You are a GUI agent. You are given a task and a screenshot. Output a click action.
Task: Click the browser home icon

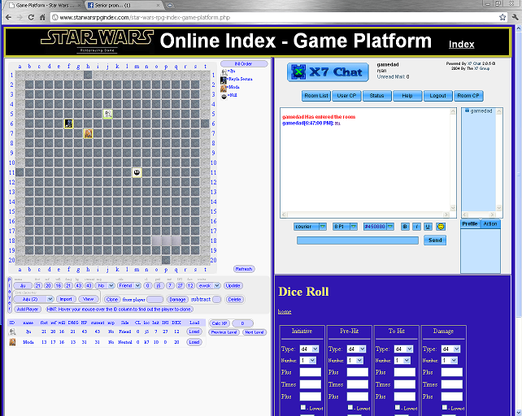click(42, 17)
